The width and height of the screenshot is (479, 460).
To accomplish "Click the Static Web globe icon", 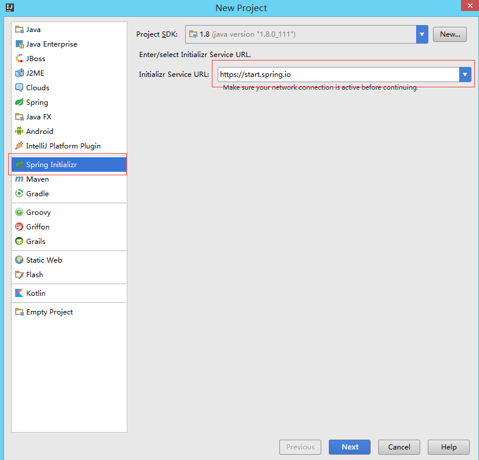I will click(x=19, y=260).
